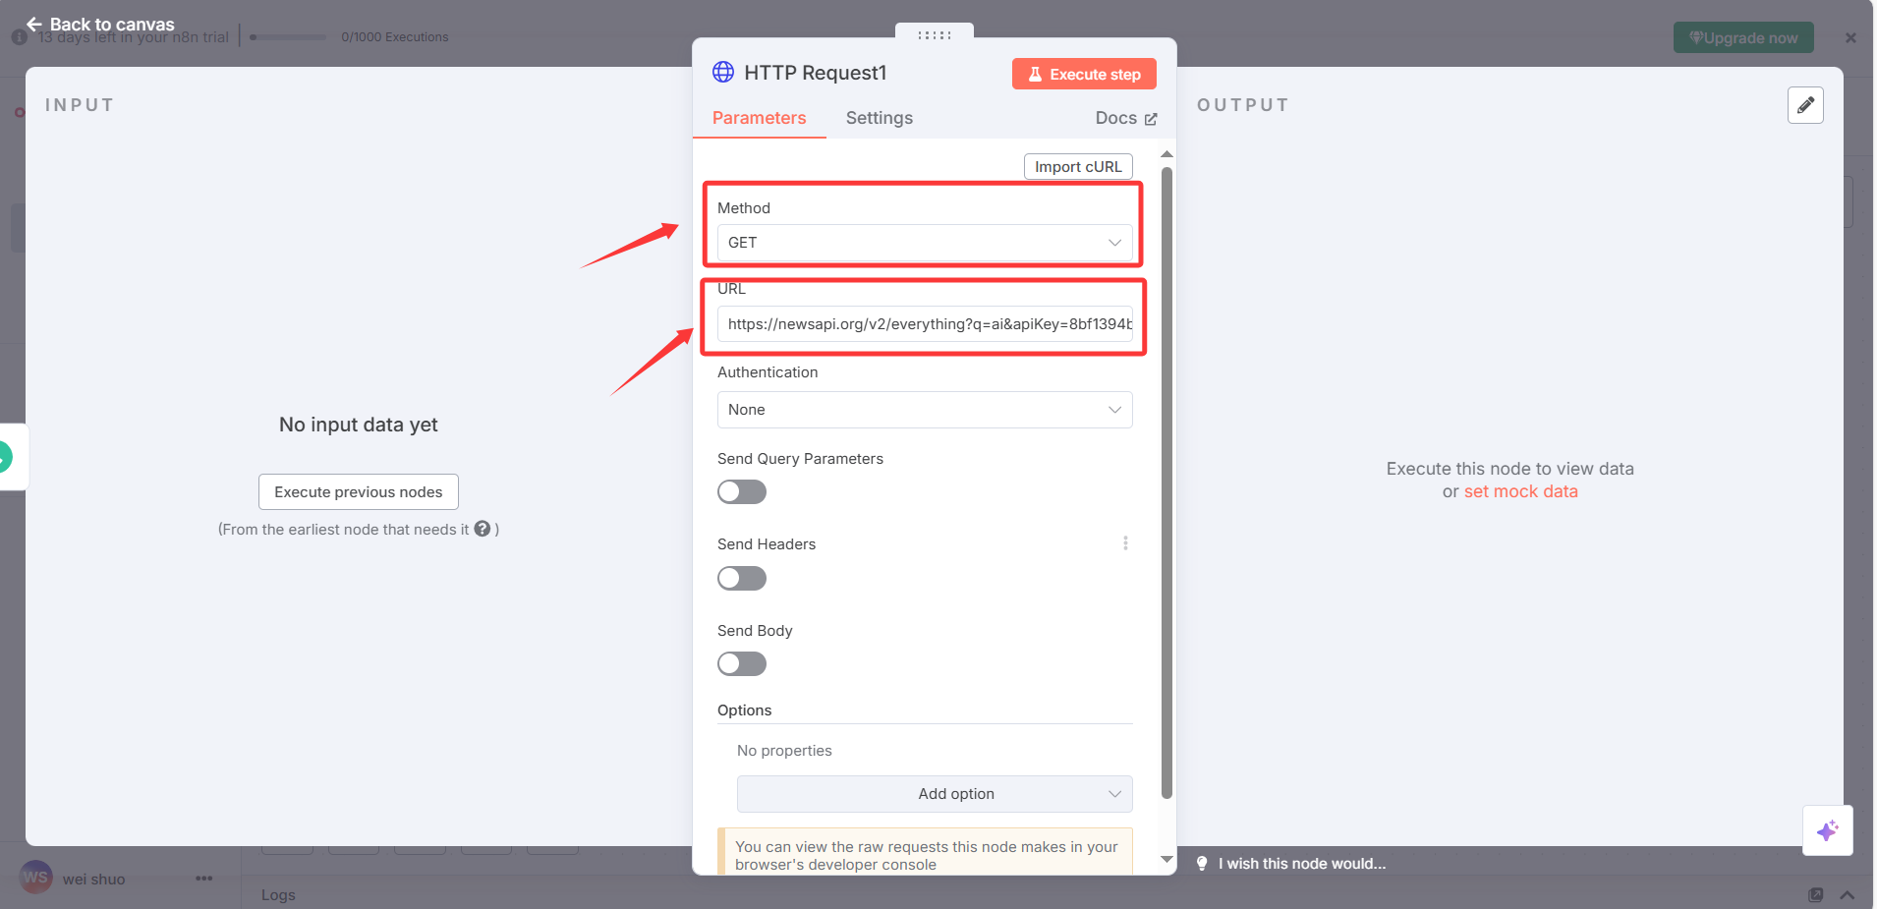Viewport: 1877px width, 909px height.
Task: Click the help question mark icon
Action: pos(483,529)
